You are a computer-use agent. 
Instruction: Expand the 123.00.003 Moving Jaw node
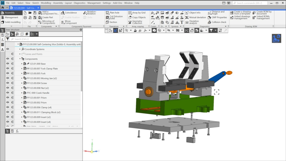(x=22, y=78)
